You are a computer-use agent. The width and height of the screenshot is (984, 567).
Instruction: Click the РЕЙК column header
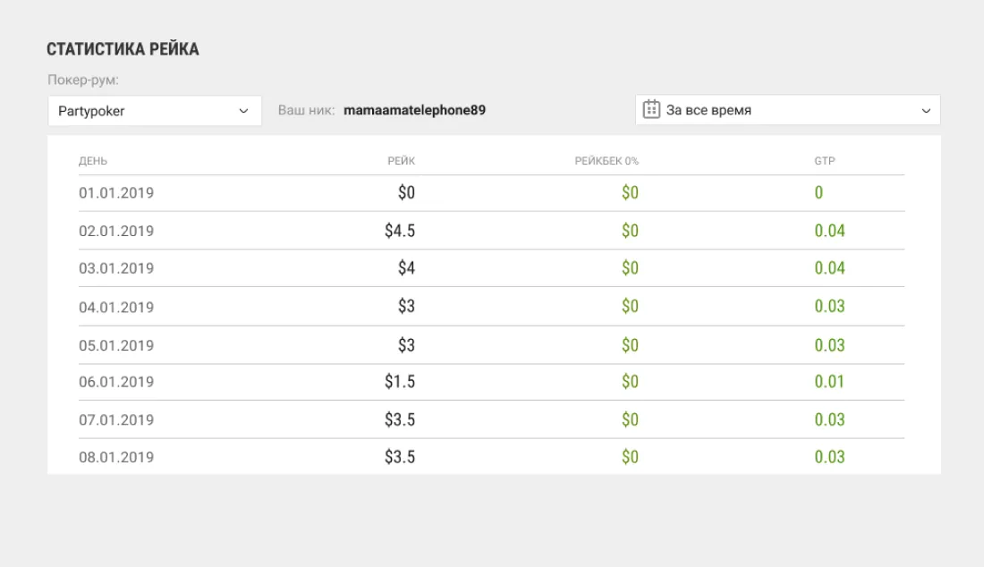tap(401, 161)
